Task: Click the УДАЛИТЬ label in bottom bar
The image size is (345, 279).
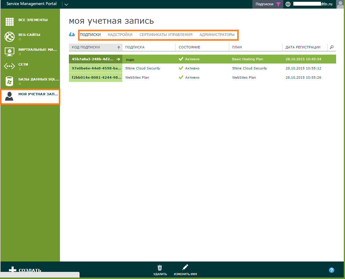Action: [x=160, y=274]
